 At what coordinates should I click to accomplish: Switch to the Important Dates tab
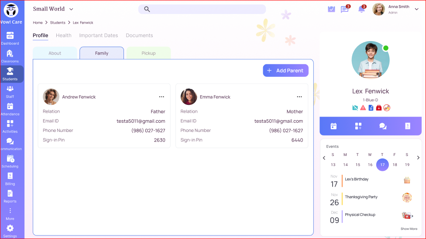coord(99,35)
